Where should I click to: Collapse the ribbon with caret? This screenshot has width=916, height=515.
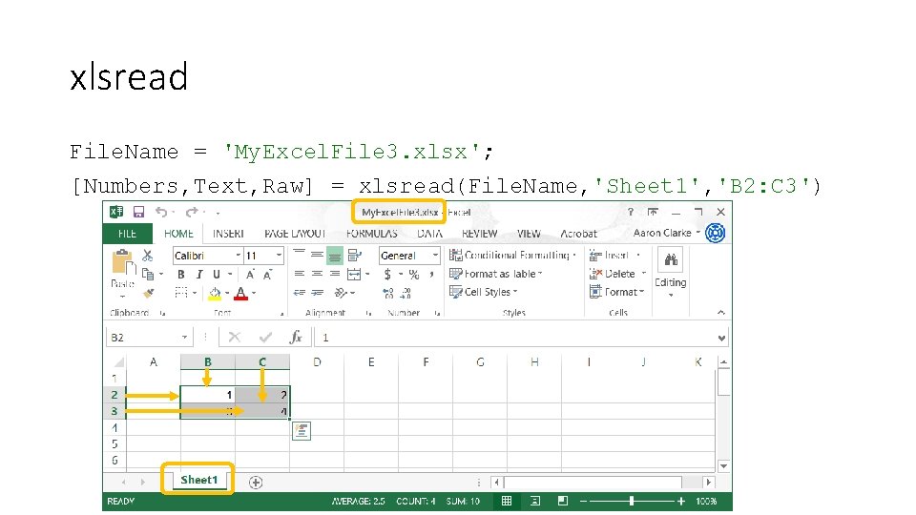pos(721,313)
